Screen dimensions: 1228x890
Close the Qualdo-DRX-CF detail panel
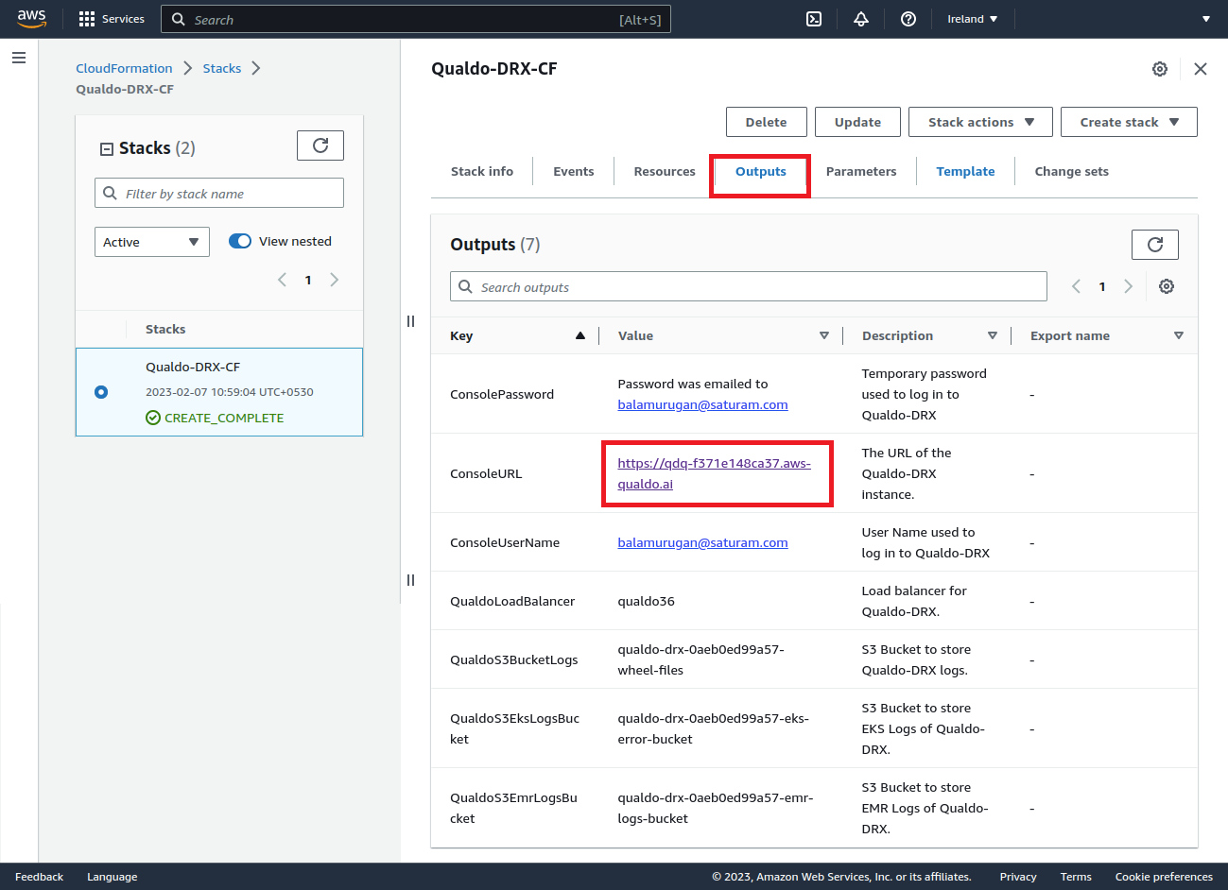(x=1201, y=69)
